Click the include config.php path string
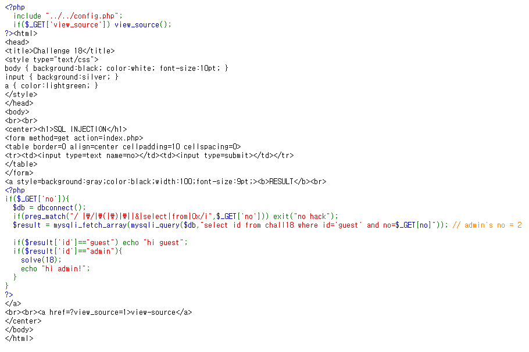 pos(83,16)
